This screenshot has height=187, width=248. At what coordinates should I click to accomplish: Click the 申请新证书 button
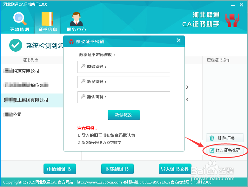click(60, 169)
